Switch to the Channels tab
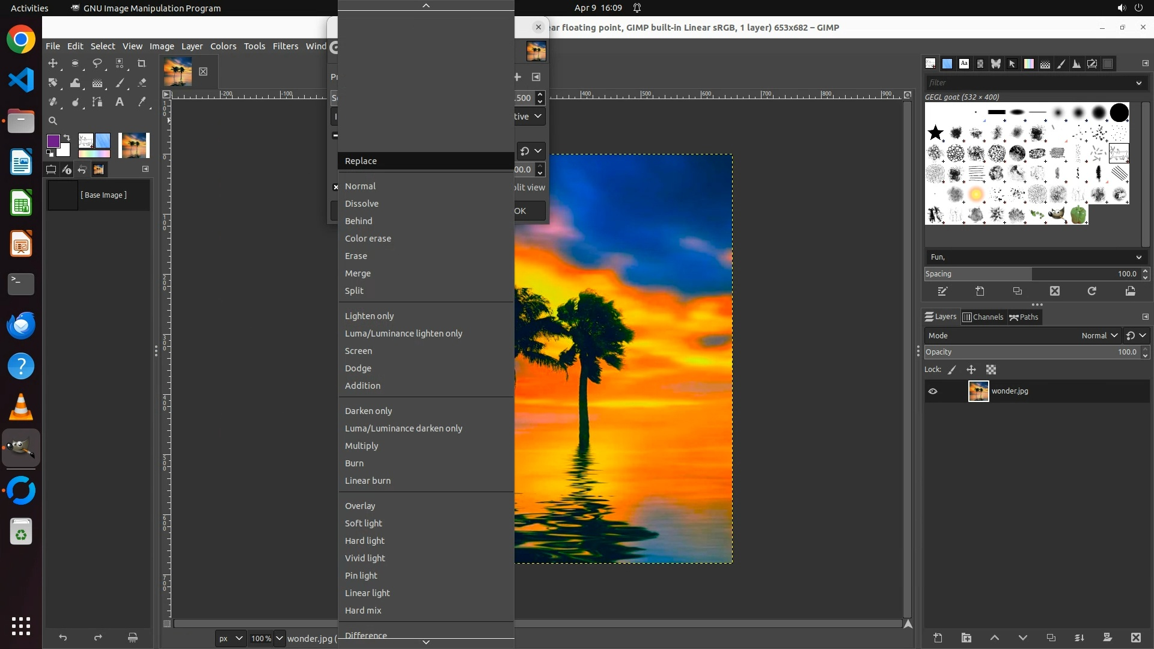Screen dimensions: 1154x649 pyautogui.click(x=983, y=317)
